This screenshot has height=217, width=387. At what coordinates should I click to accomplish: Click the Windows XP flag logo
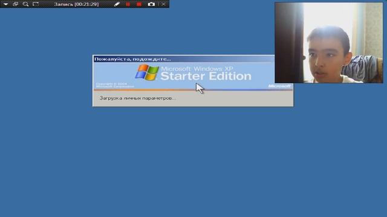pos(147,72)
